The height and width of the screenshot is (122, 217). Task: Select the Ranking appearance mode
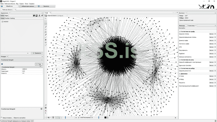point(12,18)
